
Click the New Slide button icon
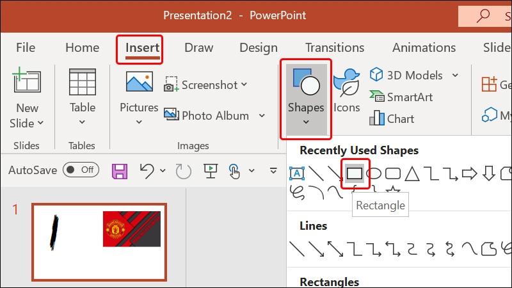(x=27, y=81)
